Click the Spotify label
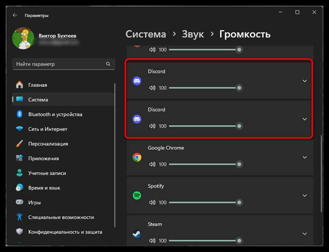 (156, 186)
